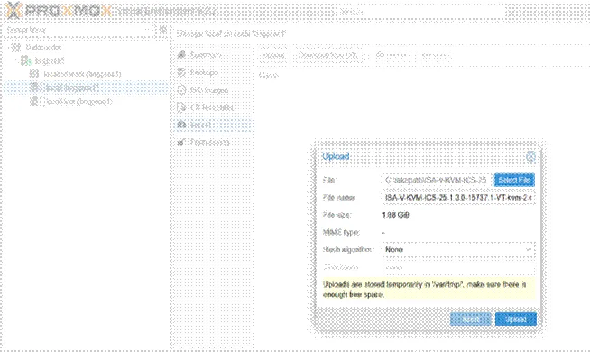Click the CT Templates file icon
The height and width of the screenshot is (352, 590).
pyautogui.click(x=182, y=108)
